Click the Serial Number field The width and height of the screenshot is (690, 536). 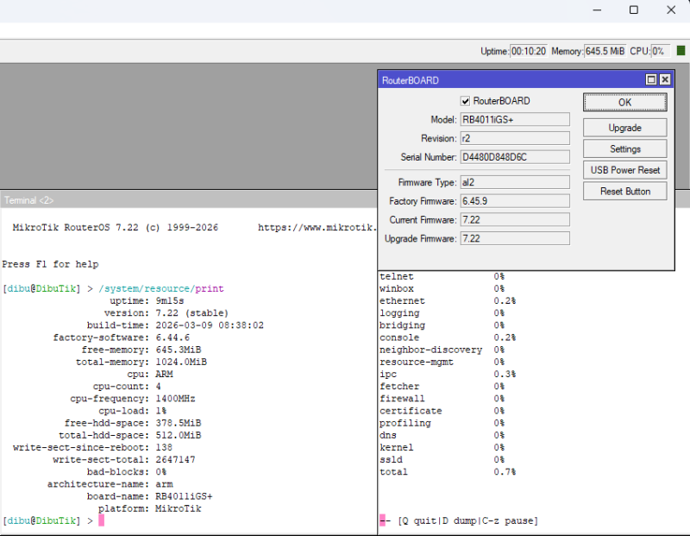[514, 157]
